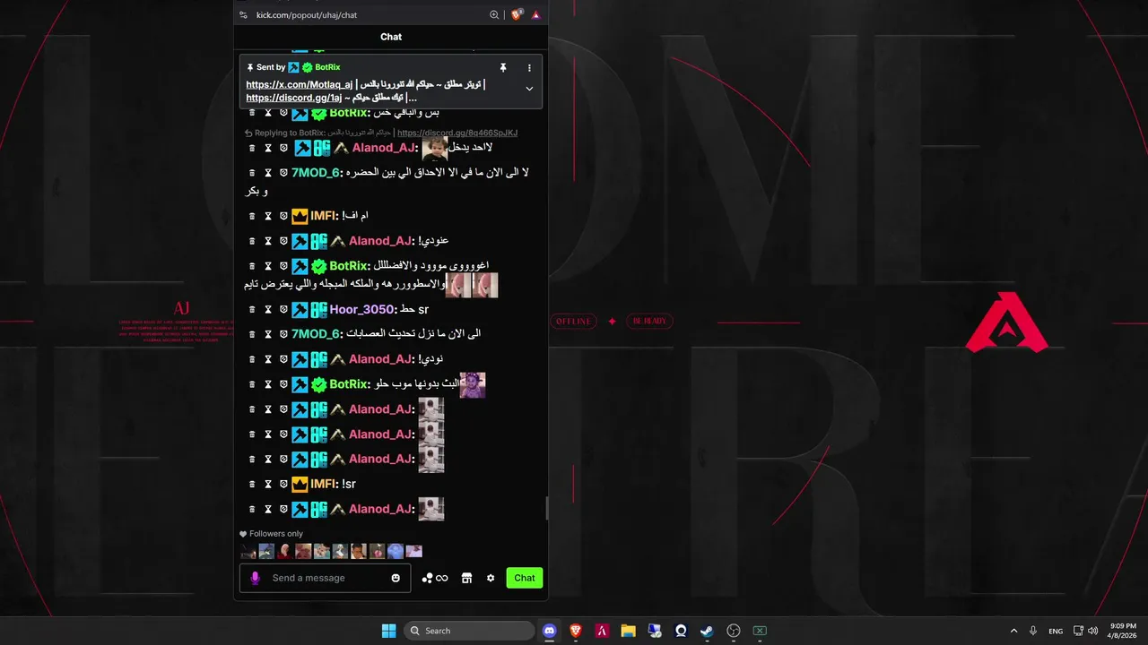
Task: Click the last emote thumbnail in the quick-emote row
Action: pos(413,551)
